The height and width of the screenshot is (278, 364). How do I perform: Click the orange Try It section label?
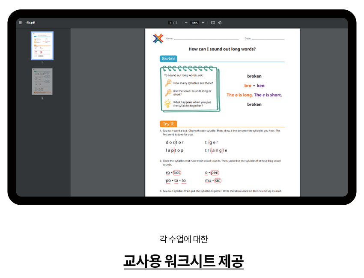168,124
